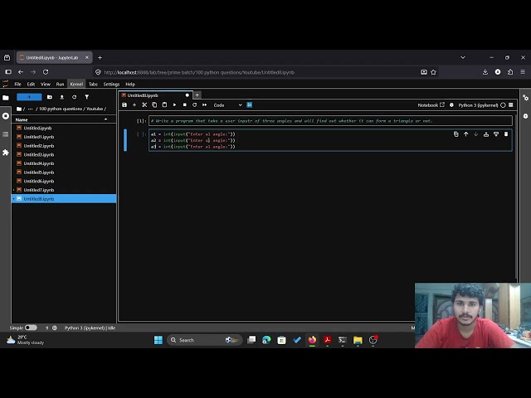Copy the selected cell in the notebook toolbar

pos(154,105)
